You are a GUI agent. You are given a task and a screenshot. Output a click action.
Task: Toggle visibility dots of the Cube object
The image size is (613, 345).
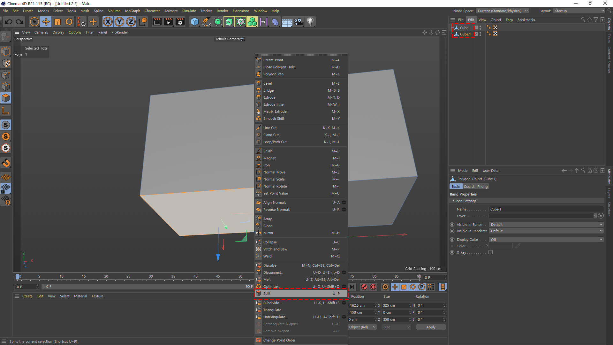point(480,28)
